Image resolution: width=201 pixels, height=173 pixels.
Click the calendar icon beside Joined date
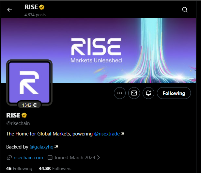point(50,157)
